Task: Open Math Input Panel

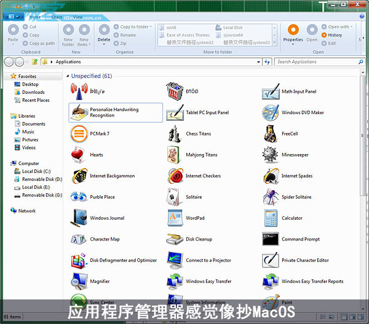Action: coord(289,91)
